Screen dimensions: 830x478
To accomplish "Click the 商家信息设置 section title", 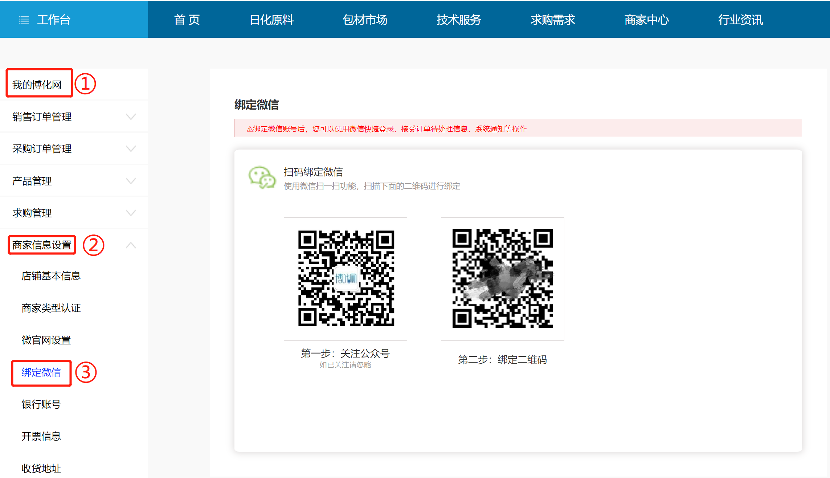I will [x=42, y=245].
